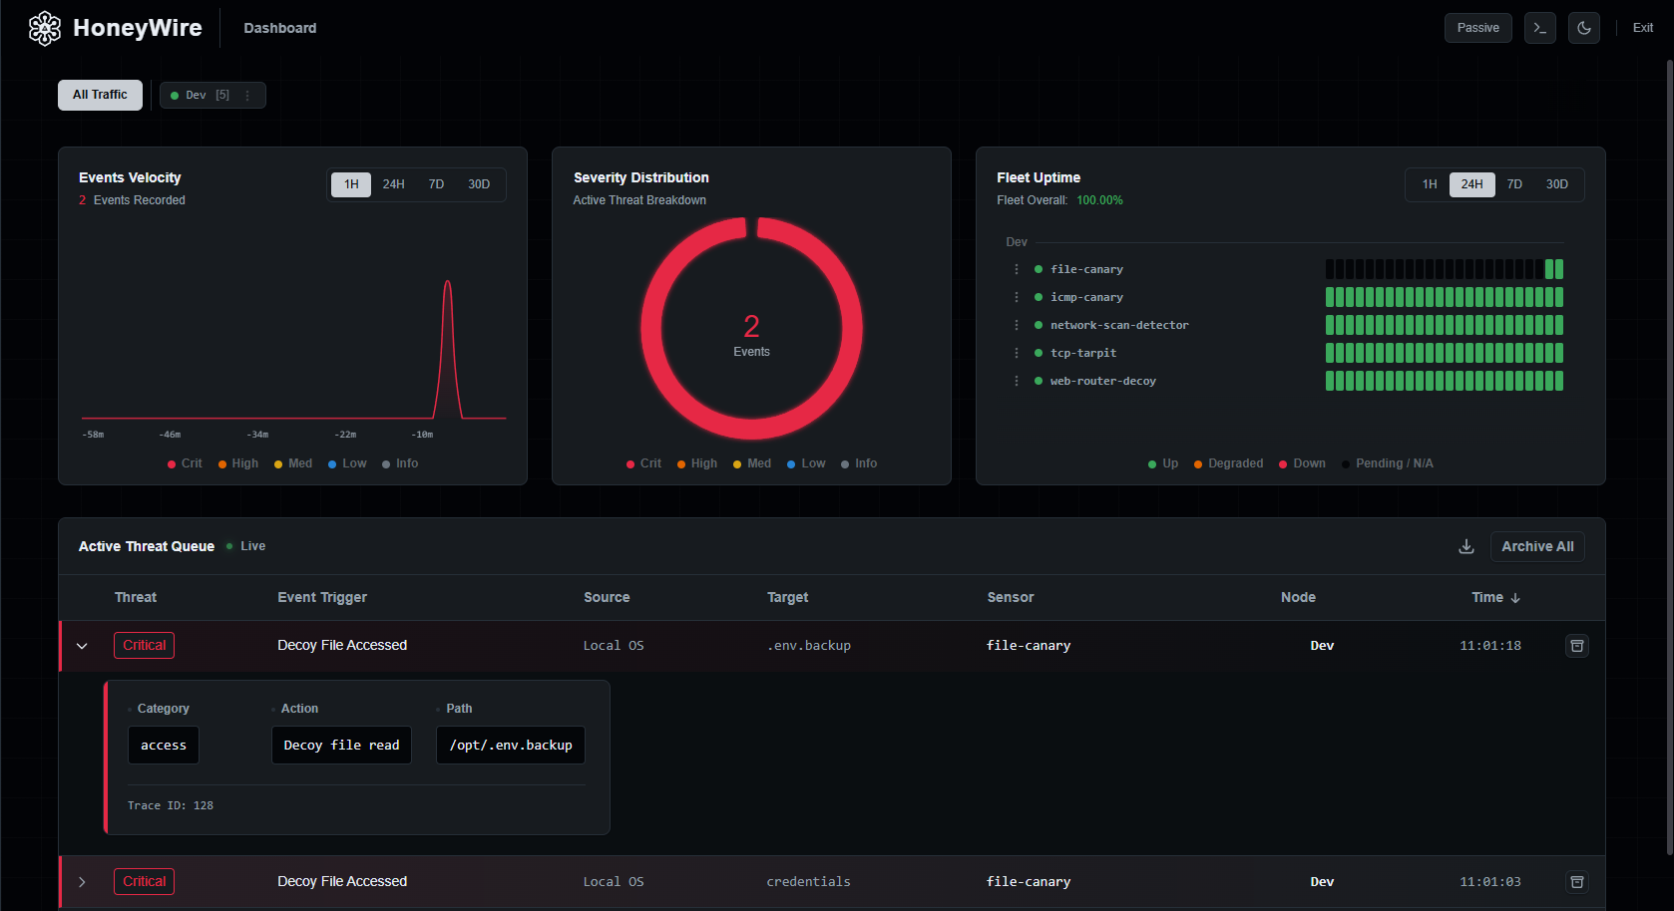Toggle dark mode moon icon
Viewport: 1674px width, 911px height.
pos(1583,28)
